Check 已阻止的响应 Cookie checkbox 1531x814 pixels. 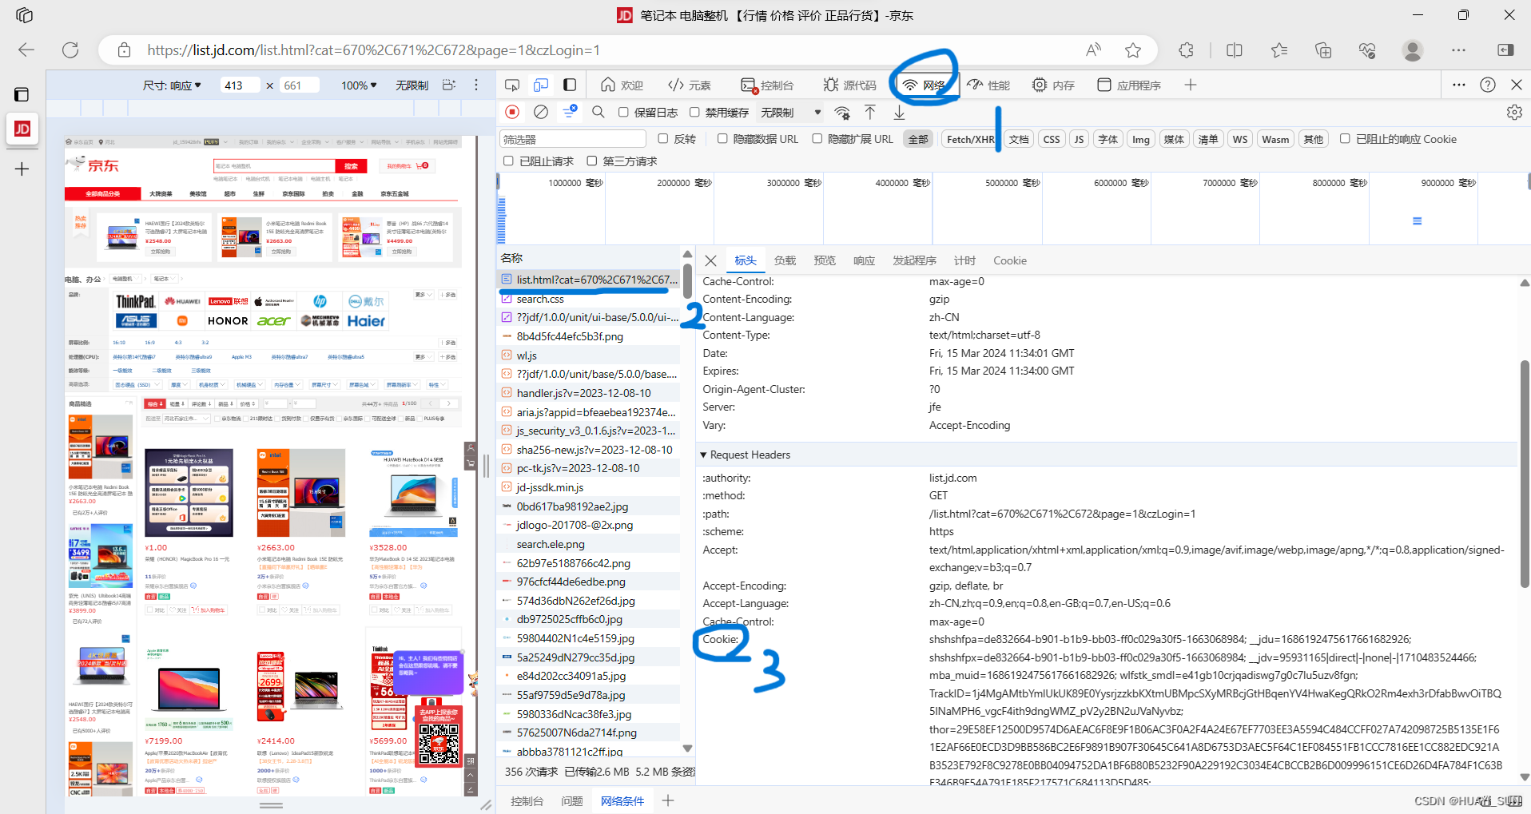point(1345,139)
